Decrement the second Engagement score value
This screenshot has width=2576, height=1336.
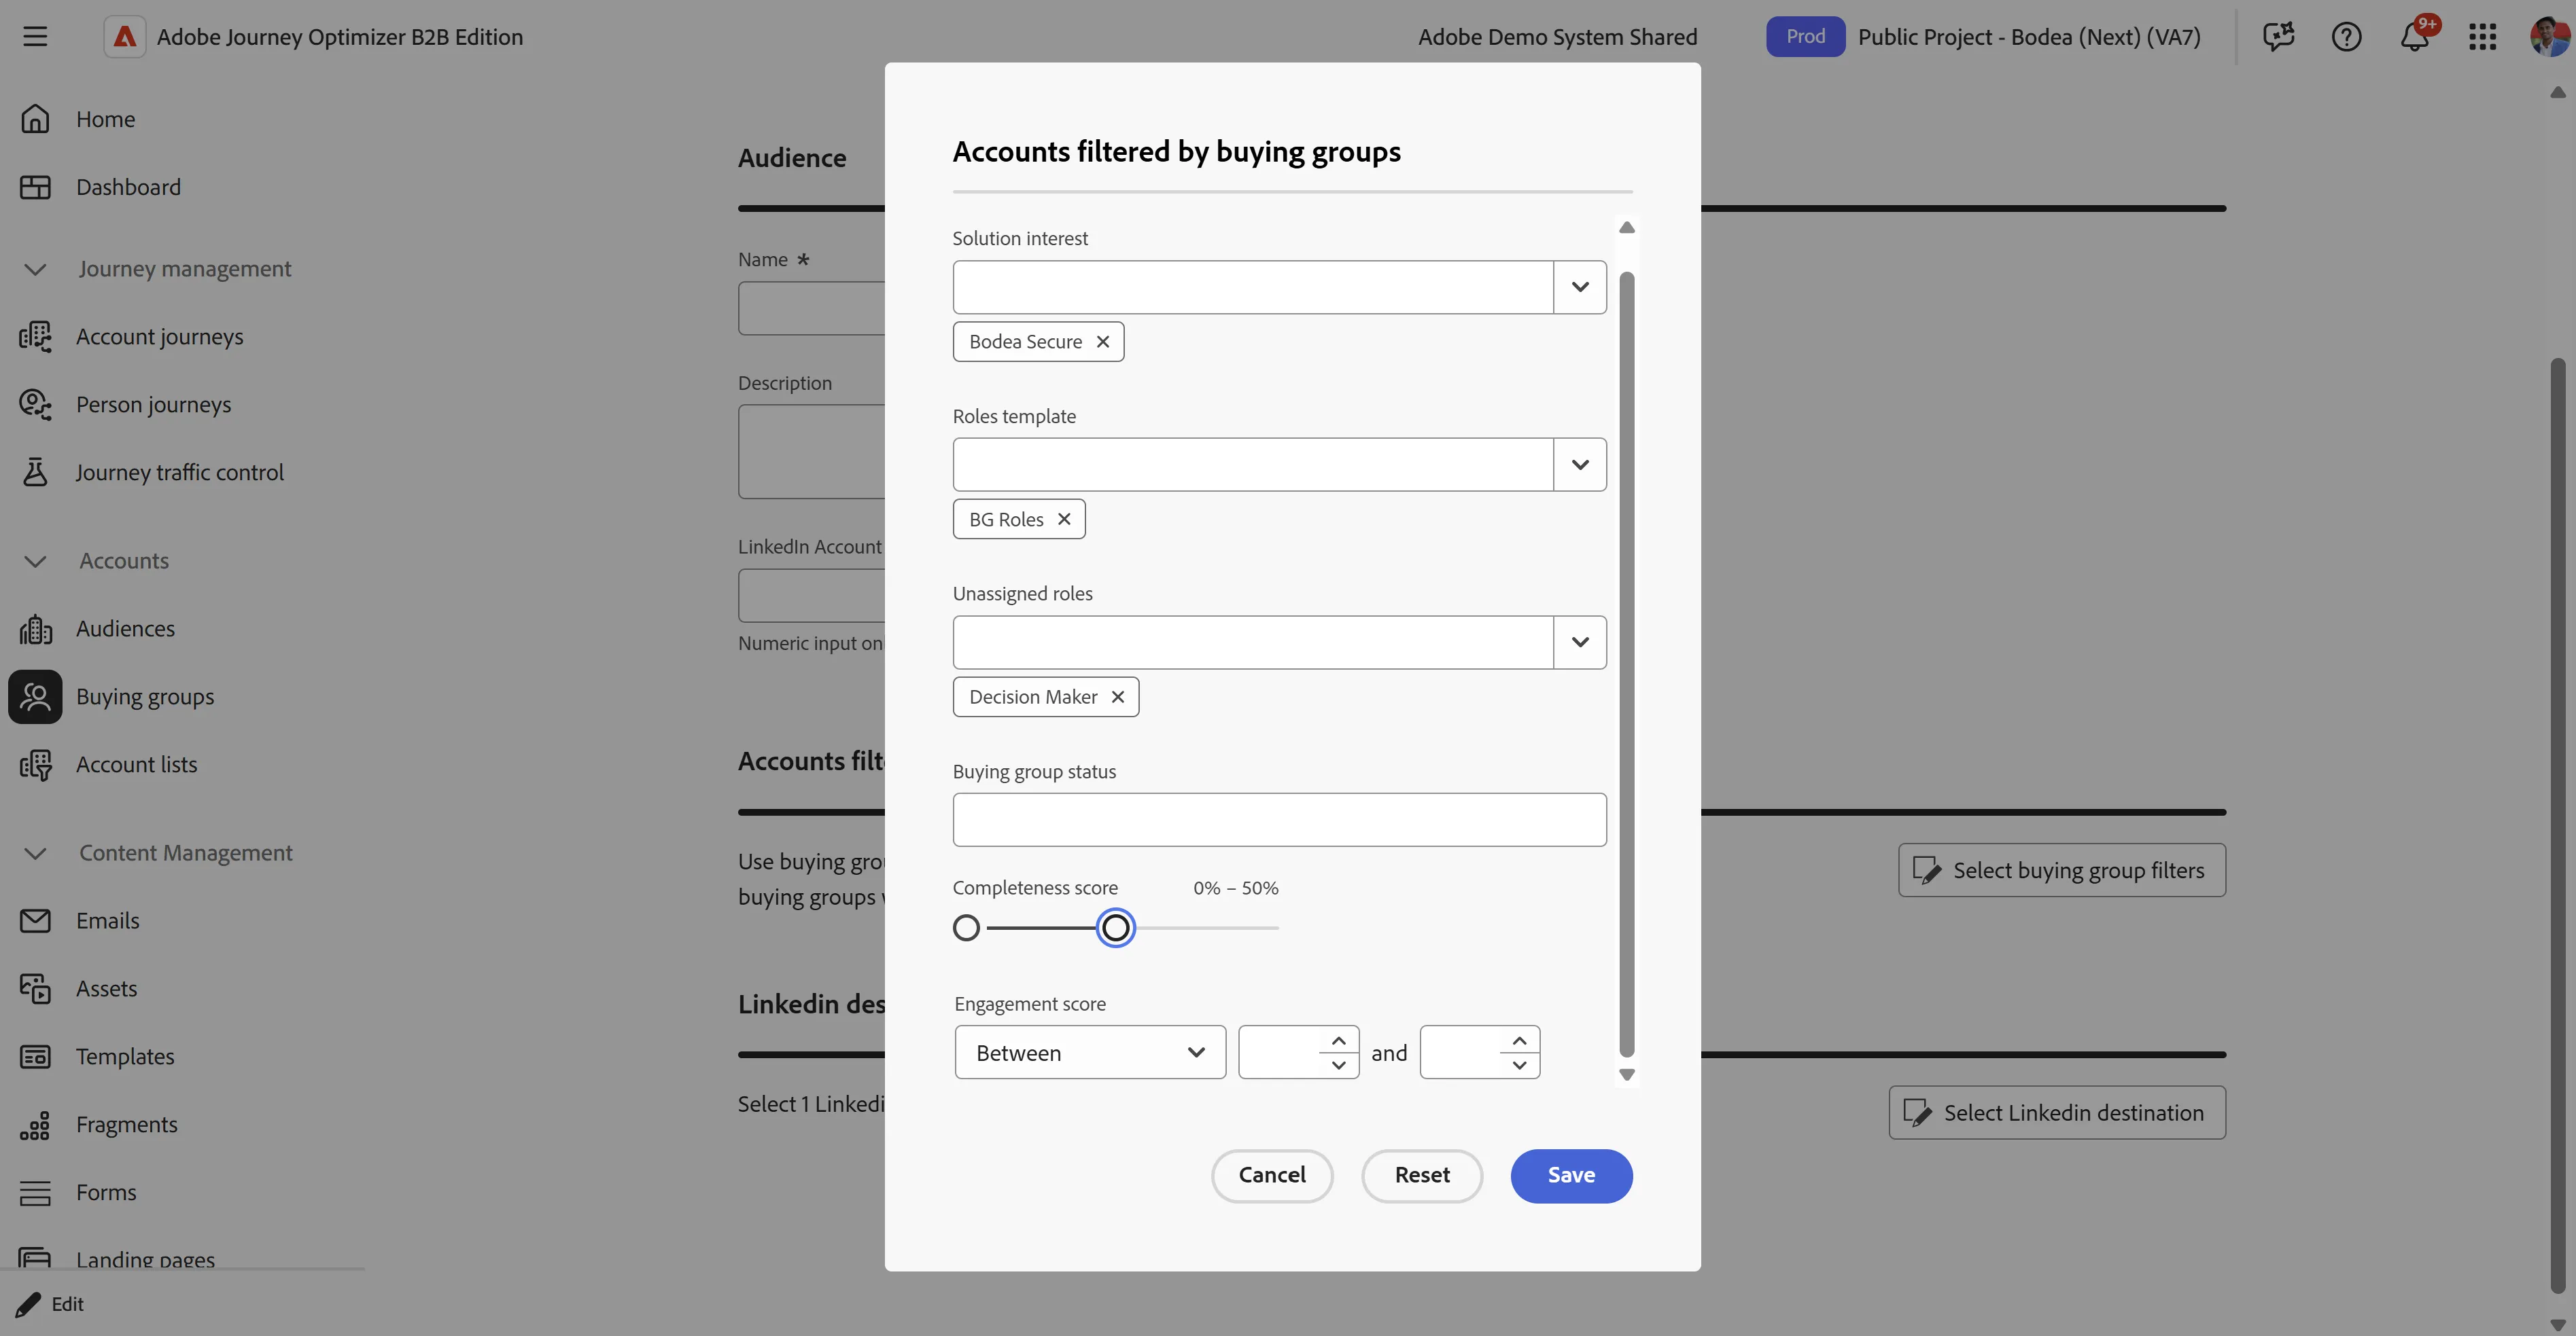pos(1519,1064)
